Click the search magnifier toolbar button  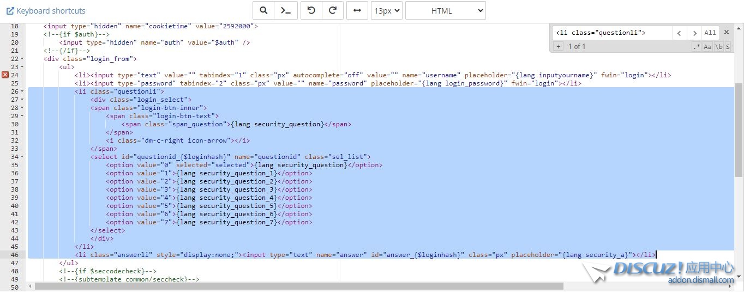263,11
